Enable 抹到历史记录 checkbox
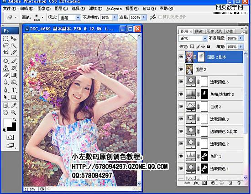The image size is (251, 194). 160,17
